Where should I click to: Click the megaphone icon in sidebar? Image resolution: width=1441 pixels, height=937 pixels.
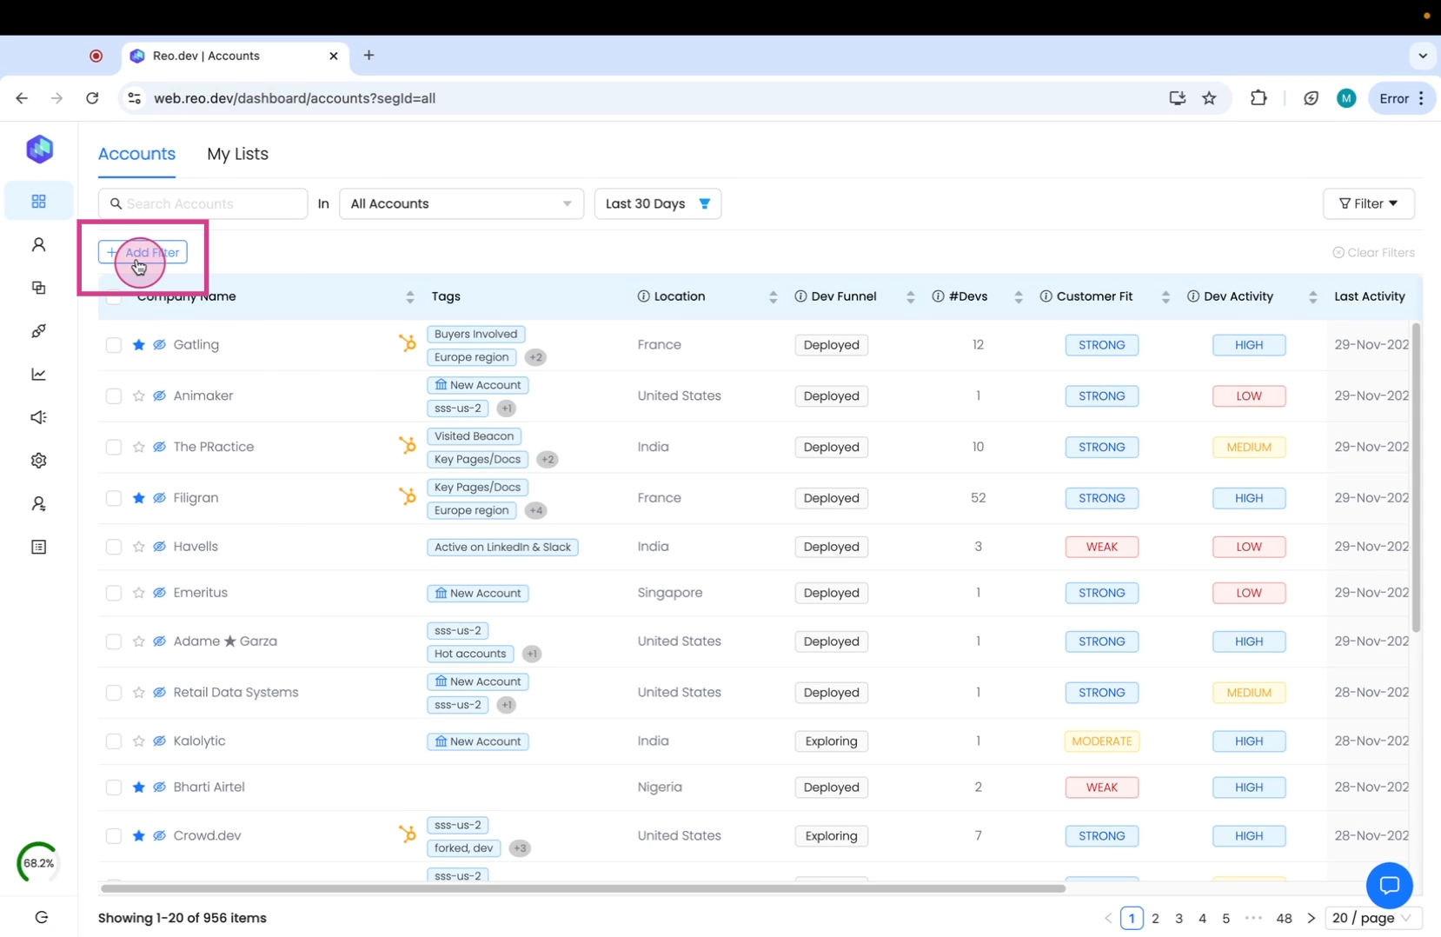38,418
